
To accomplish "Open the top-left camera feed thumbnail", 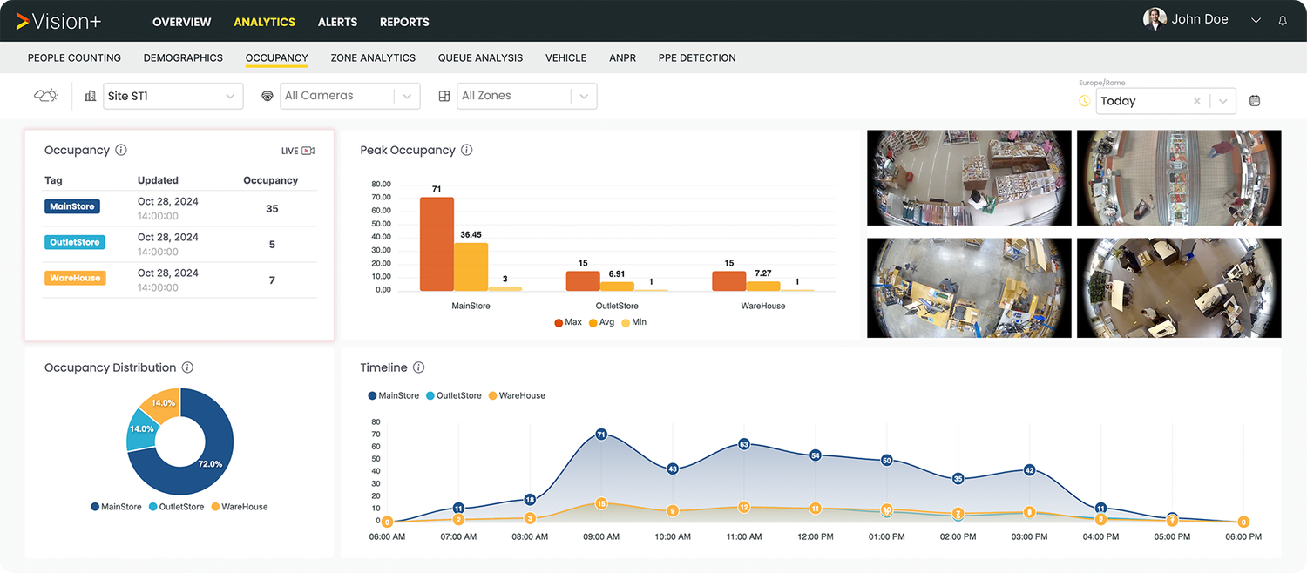I will [969, 178].
